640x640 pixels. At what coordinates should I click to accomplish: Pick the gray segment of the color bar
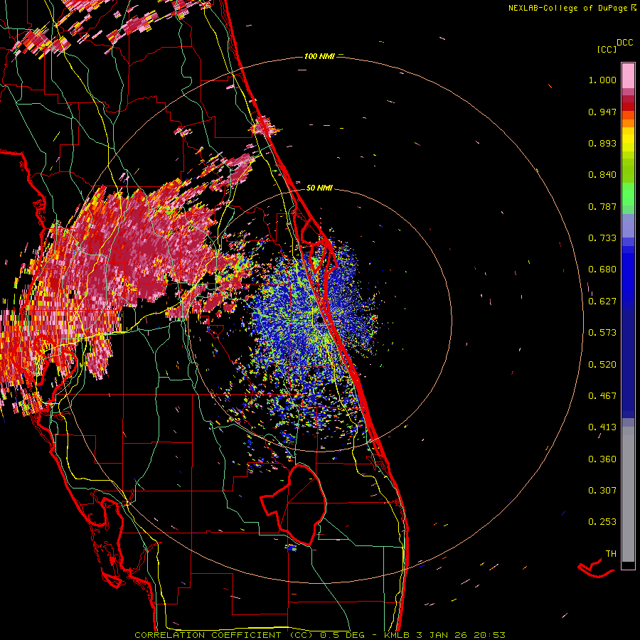coord(628,494)
